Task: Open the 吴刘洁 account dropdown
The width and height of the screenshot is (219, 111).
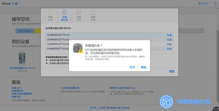Action: [204, 4]
